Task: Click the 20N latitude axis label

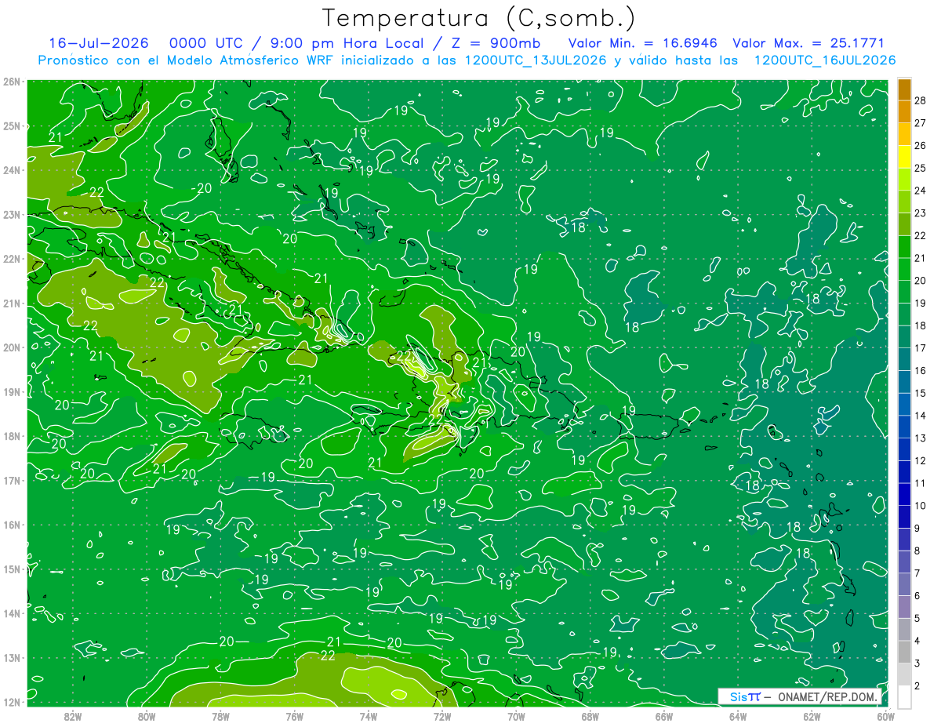Action: point(12,347)
